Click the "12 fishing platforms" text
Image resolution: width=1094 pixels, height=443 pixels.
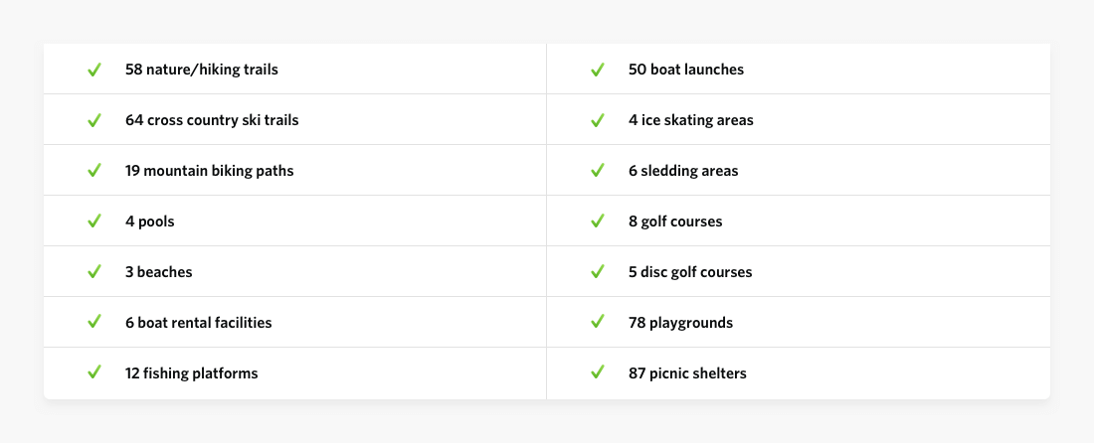pyautogui.click(x=192, y=373)
